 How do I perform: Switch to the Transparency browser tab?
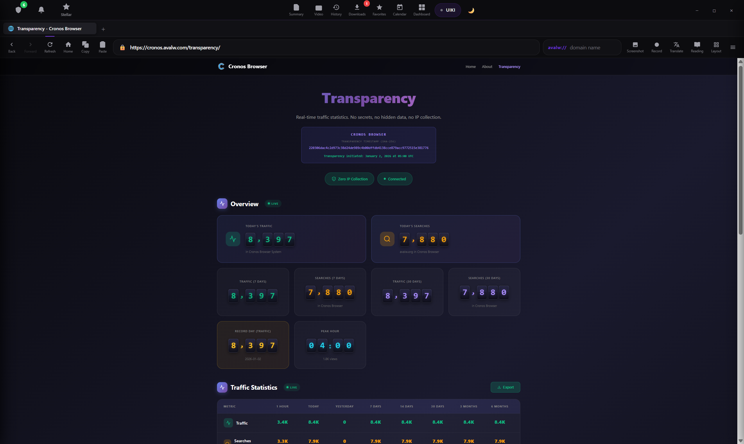[x=49, y=28]
